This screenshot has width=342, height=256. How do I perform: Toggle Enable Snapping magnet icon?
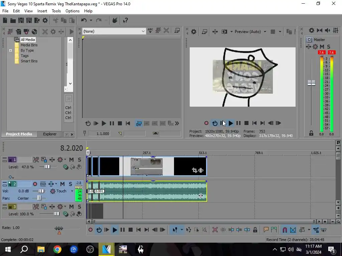coord(285,230)
